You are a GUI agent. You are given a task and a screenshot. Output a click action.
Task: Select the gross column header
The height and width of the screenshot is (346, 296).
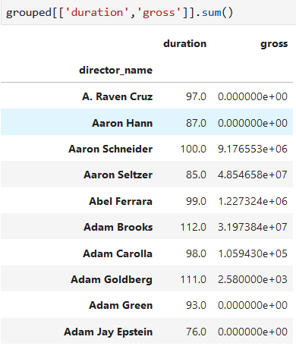coord(274,44)
